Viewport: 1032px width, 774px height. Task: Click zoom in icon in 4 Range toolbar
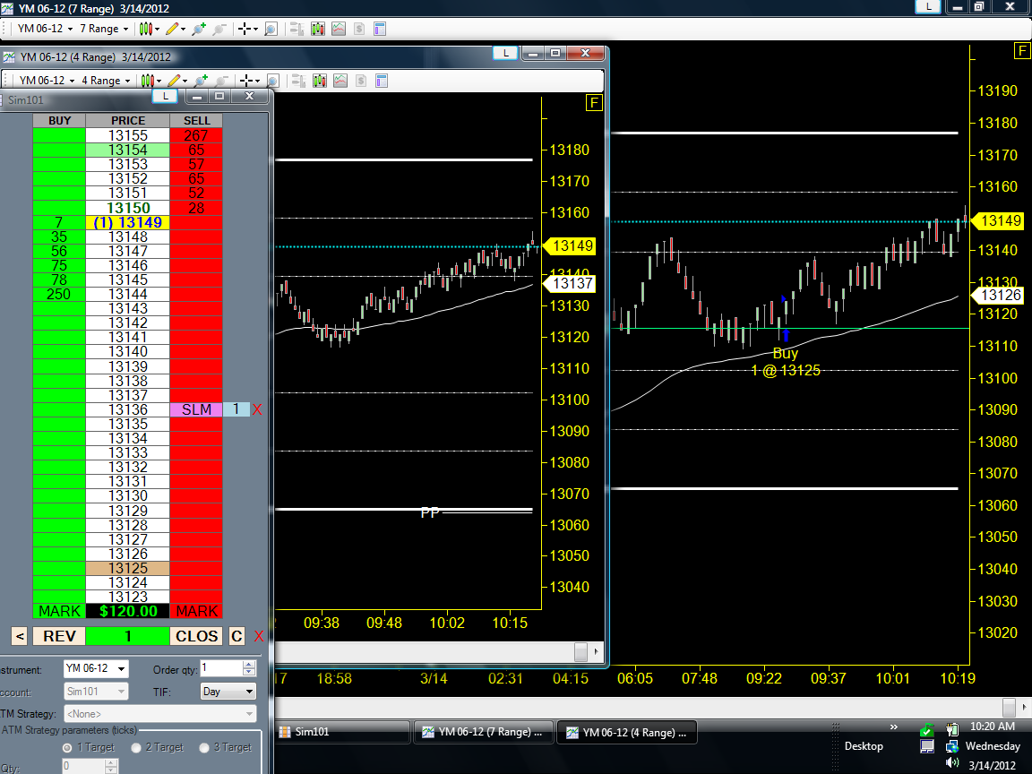(x=201, y=81)
